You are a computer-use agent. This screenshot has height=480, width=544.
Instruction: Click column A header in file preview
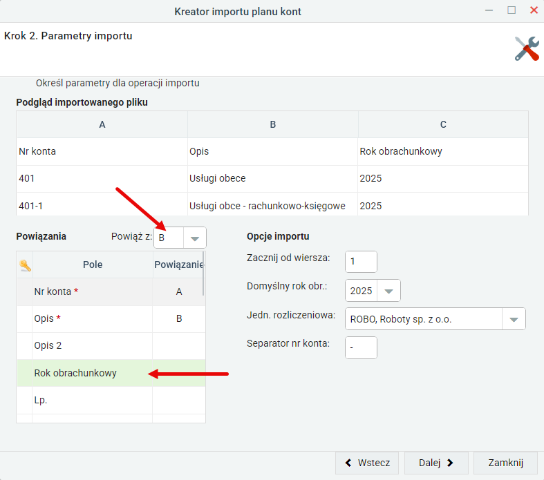pos(102,125)
